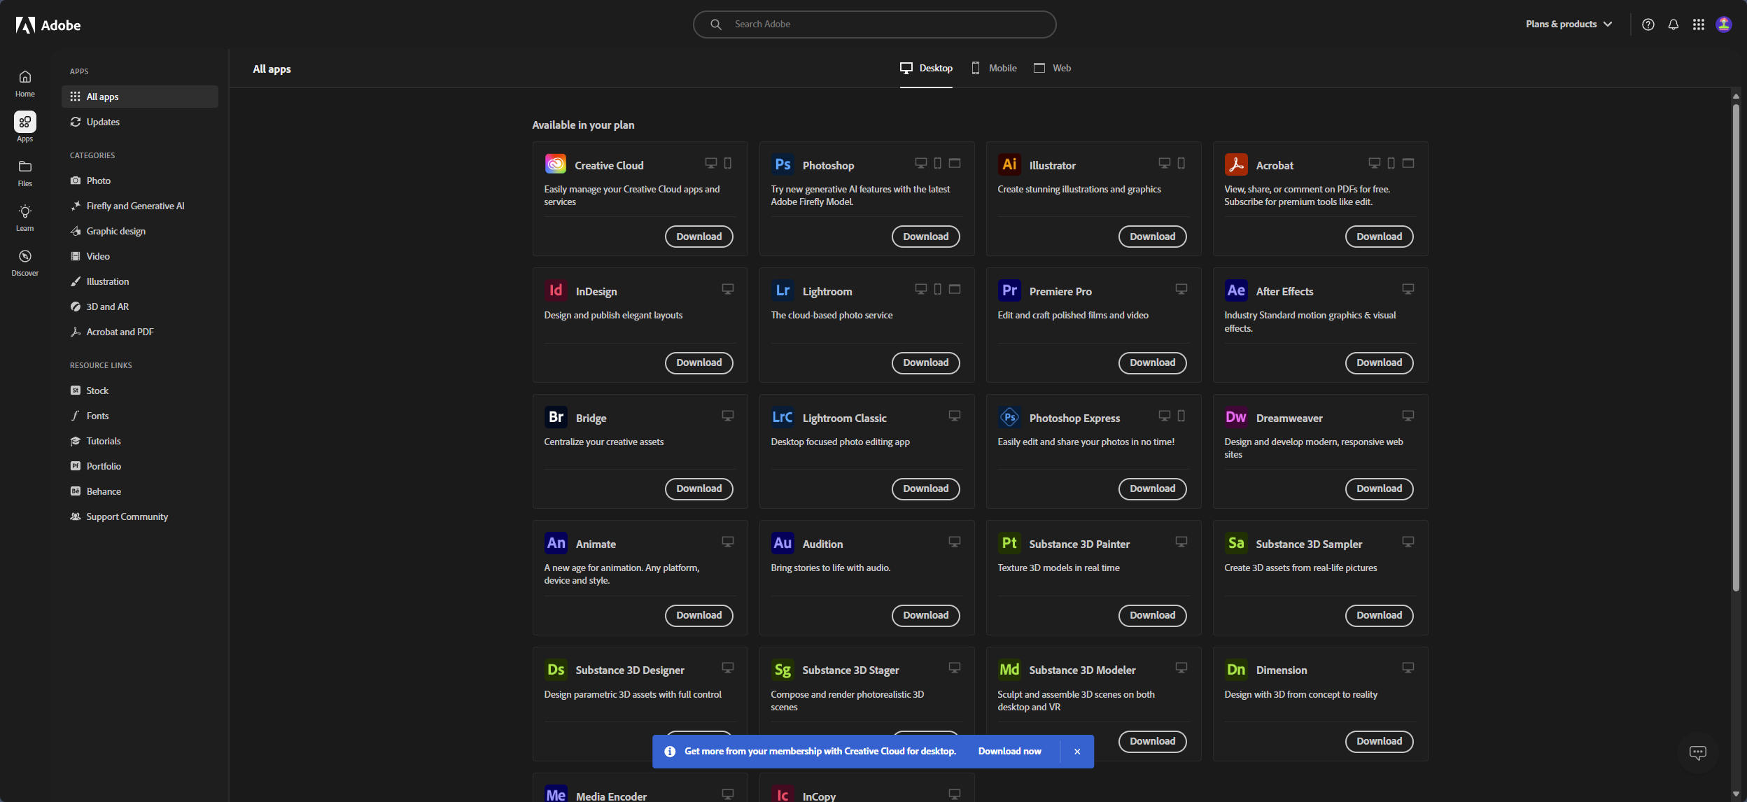Open the Files sidebar icon
This screenshot has height=802, width=1747.
pyautogui.click(x=25, y=167)
